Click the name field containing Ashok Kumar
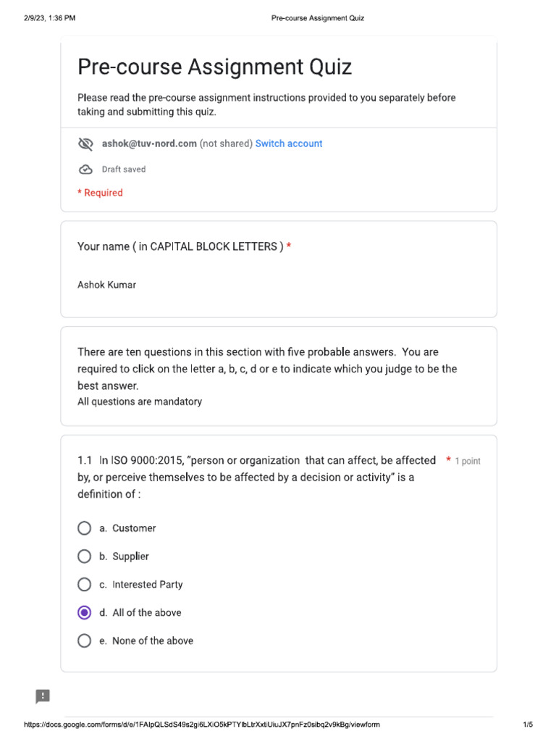Screen dimensions: 556x742 click(x=279, y=285)
